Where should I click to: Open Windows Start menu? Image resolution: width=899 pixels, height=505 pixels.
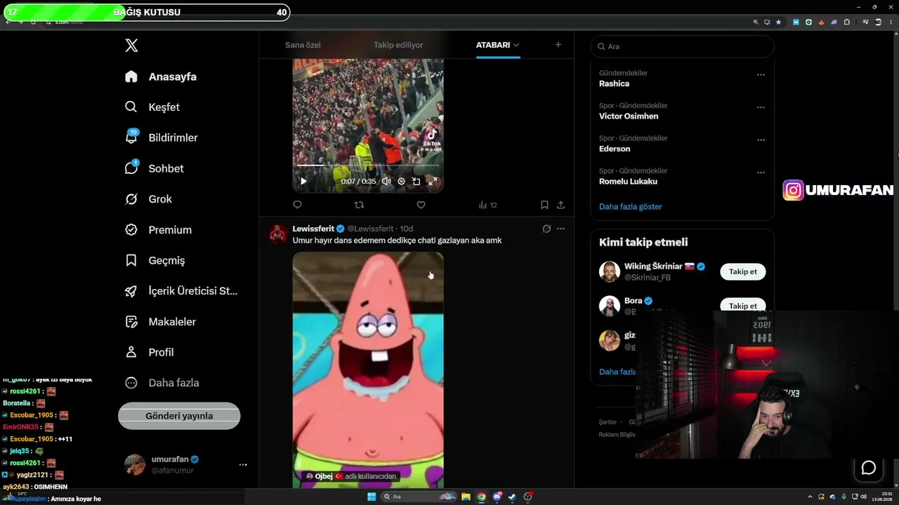pos(372,497)
